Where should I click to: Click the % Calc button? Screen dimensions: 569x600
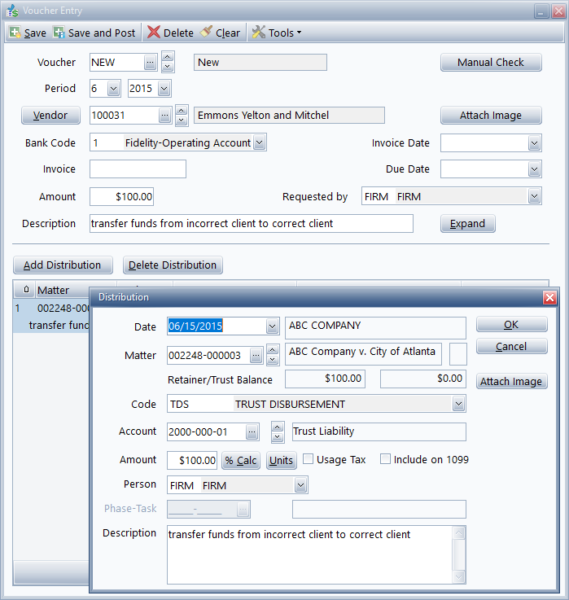pyautogui.click(x=241, y=460)
